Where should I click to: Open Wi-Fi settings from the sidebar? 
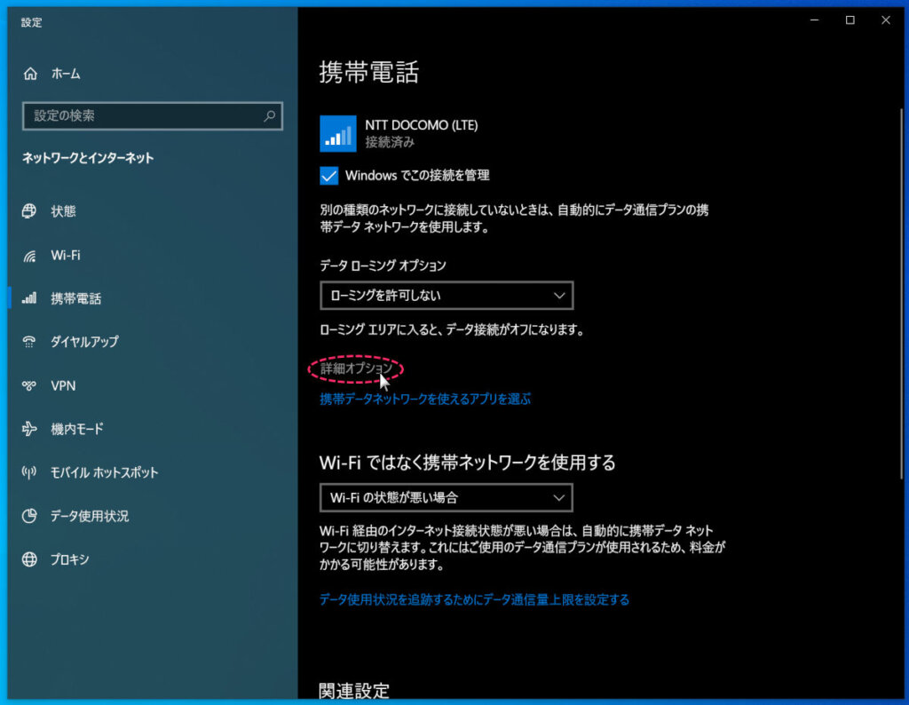click(x=27, y=255)
